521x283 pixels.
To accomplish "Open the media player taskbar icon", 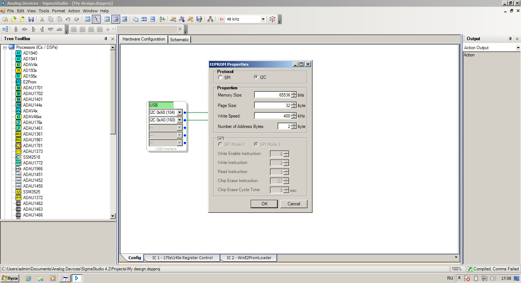I will coord(53,278).
